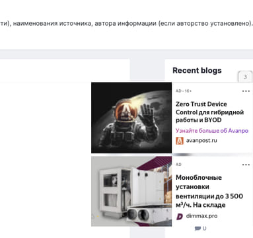
Task: Visit the dimmax.pro domain link
Action: tap(201, 216)
